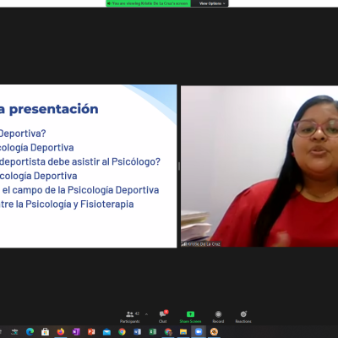This screenshot has width=338, height=338.
Task: Open the orange circular app in taskbar
Action: pyautogui.click(x=214, y=332)
